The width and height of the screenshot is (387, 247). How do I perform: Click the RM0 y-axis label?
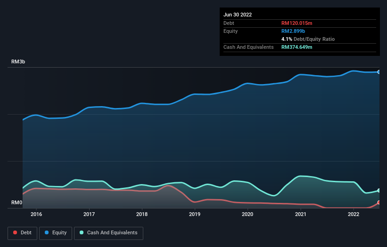(16, 203)
